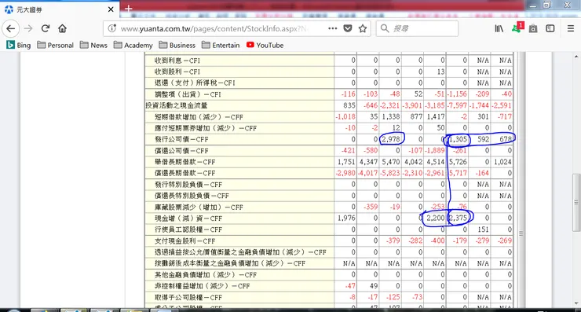The image size is (581, 312).
Task: Click the row label 現金增（減）資－CFF
Action: [x=188, y=218]
